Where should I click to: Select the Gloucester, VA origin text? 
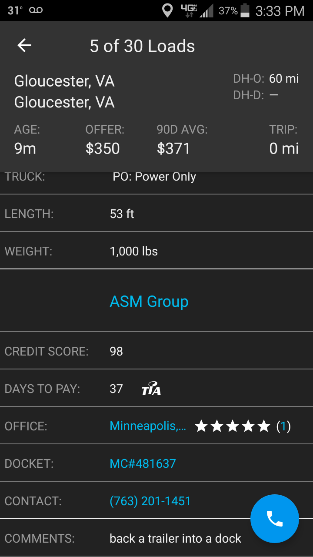64,81
